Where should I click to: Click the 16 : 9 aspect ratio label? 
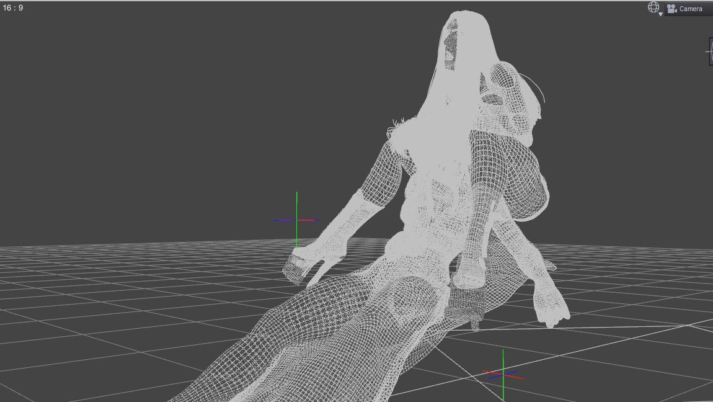(13, 7)
